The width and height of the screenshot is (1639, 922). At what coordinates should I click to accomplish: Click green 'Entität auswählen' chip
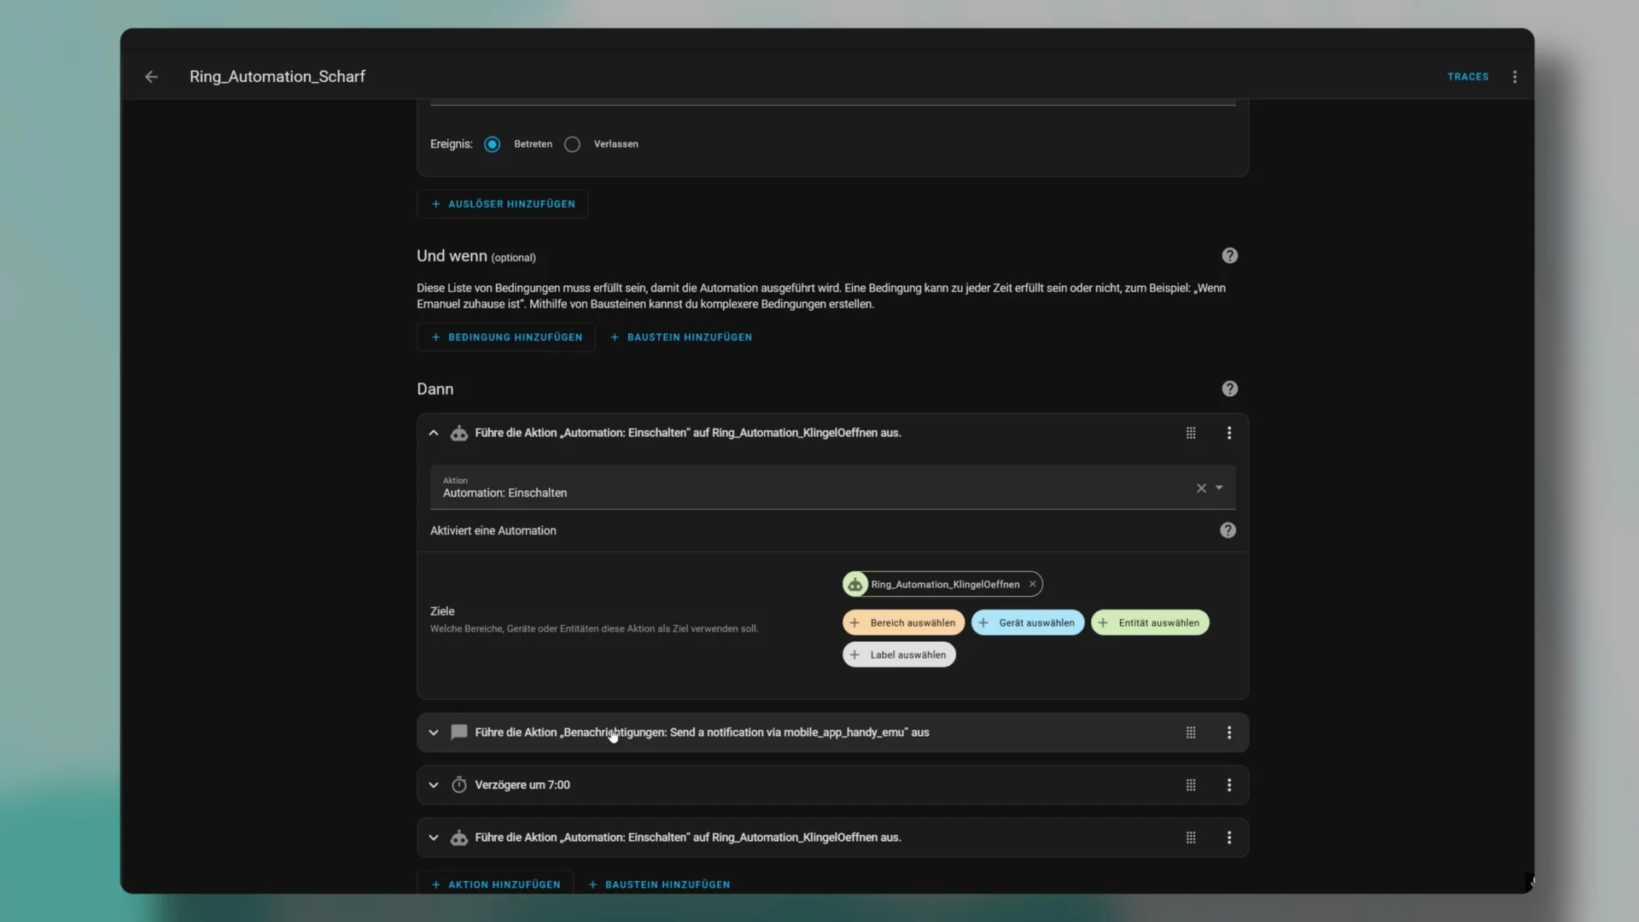[x=1150, y=622]
